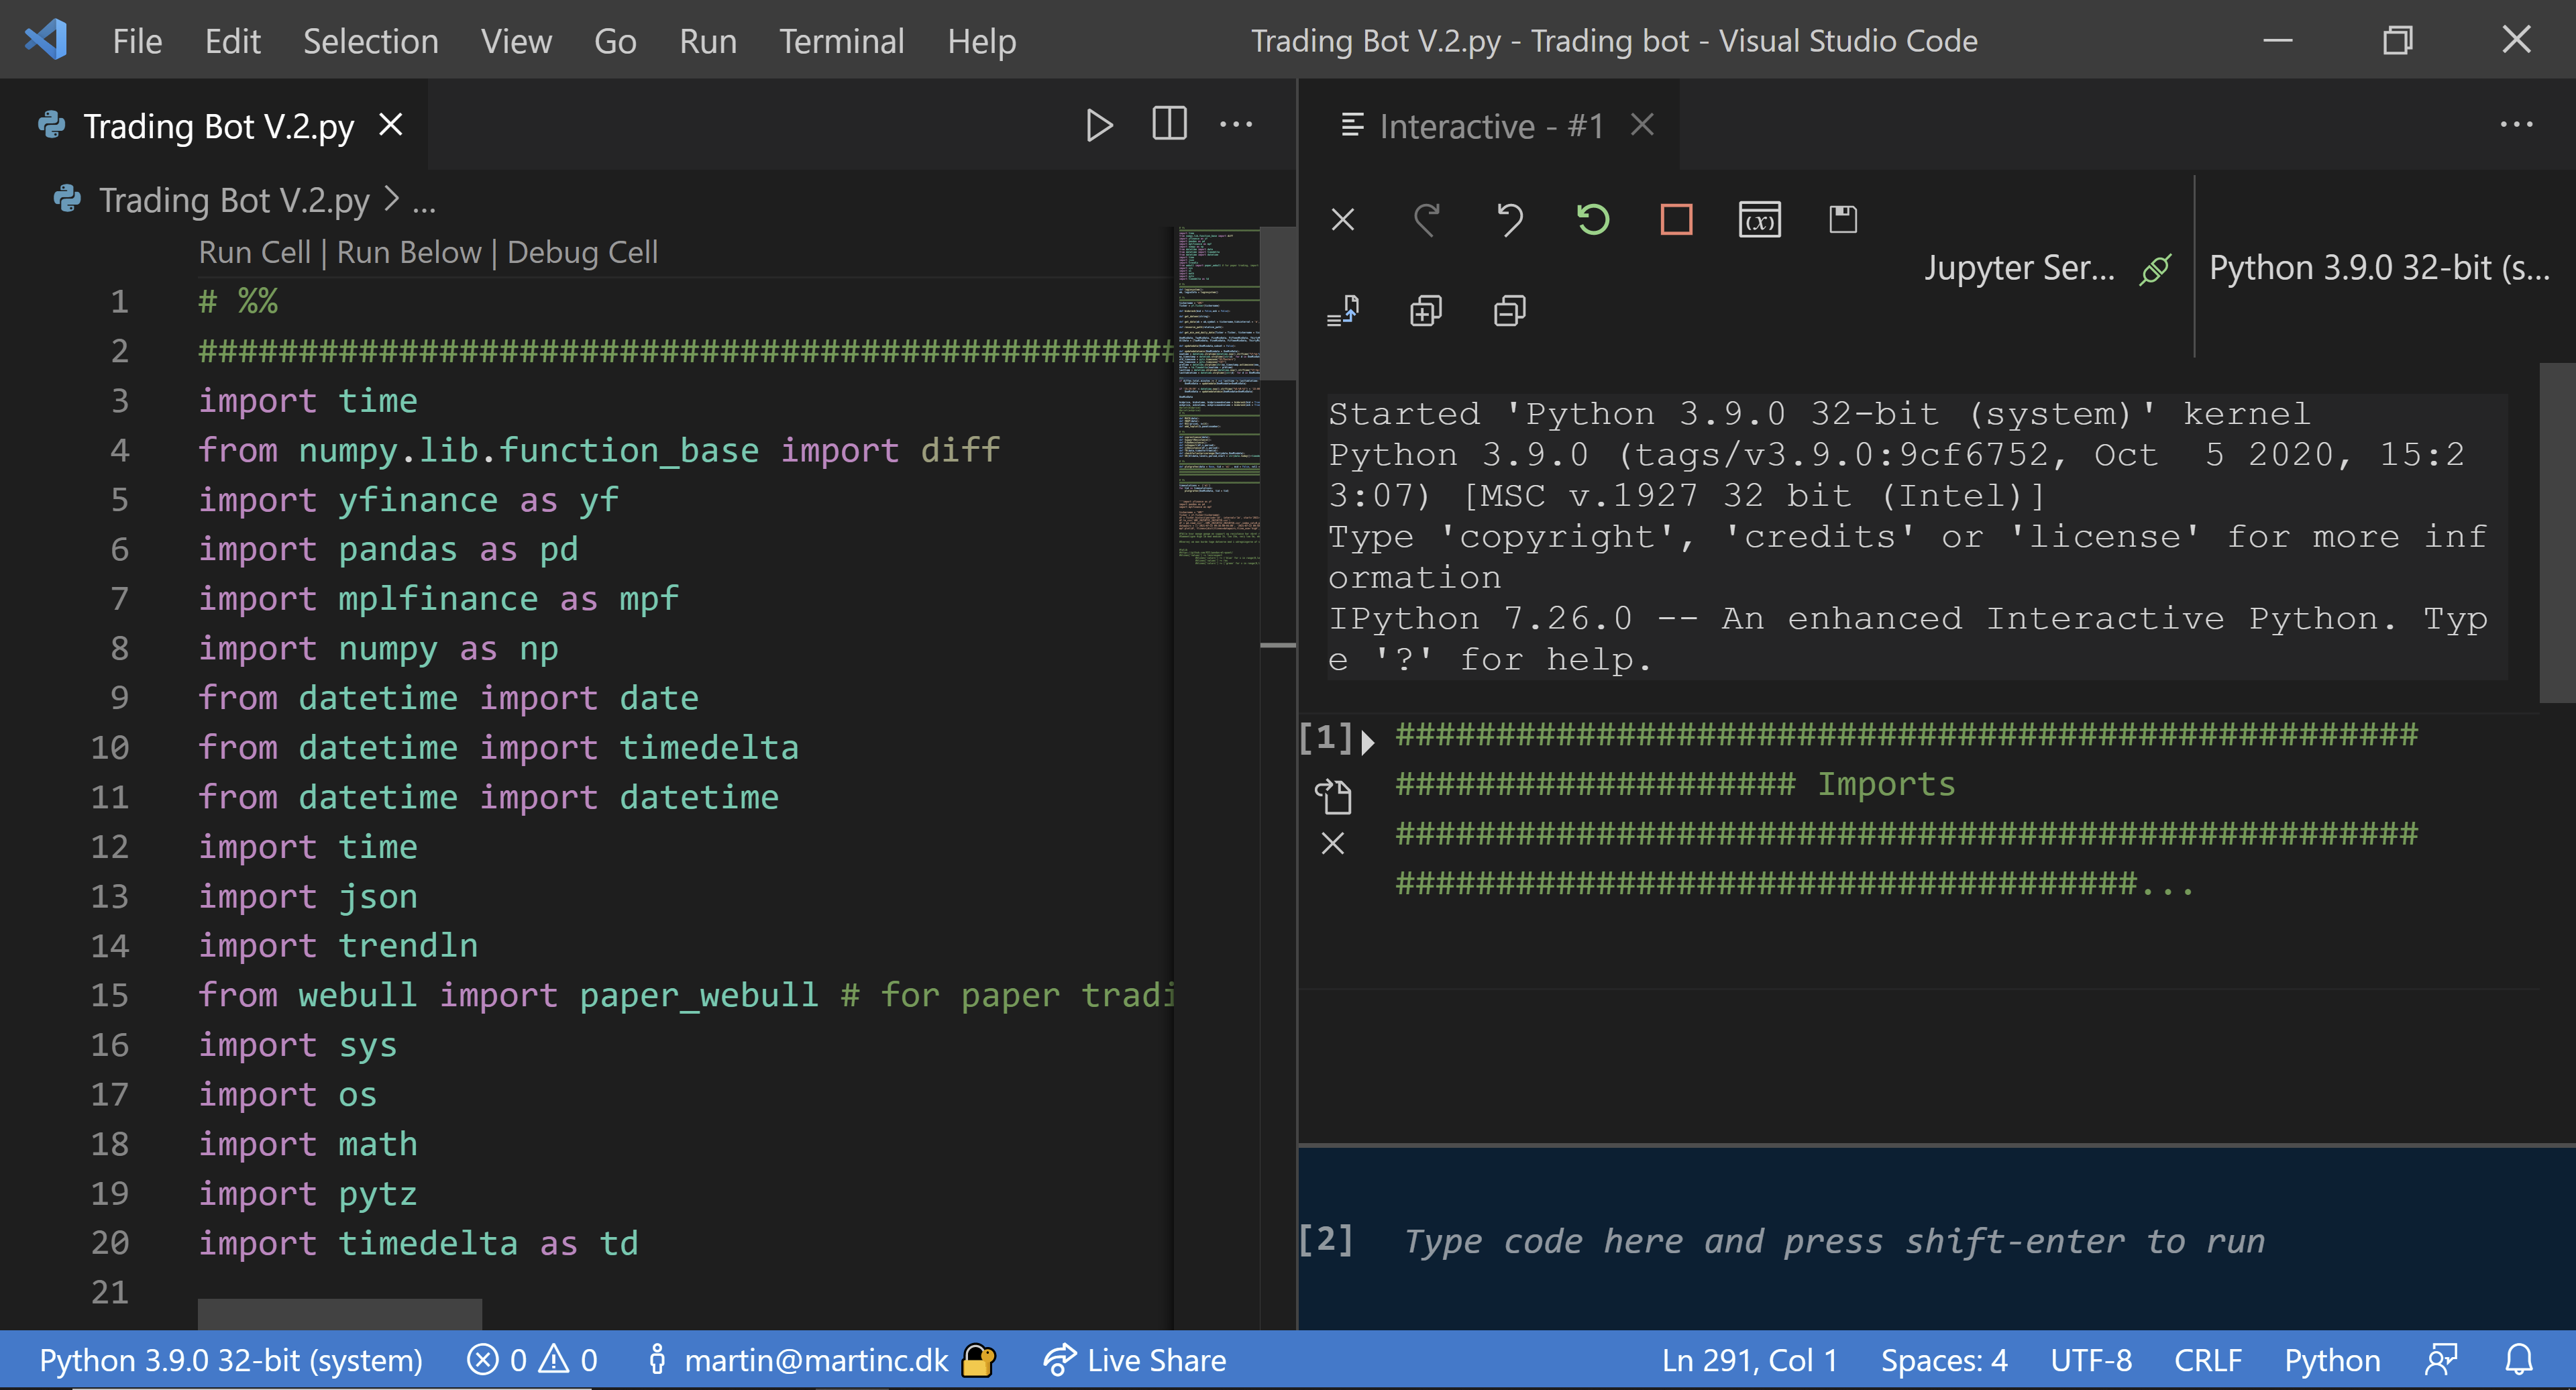Clear all interactive window outputs
The width and height of the screenshot is (2576, 1390).
click(1343, 219)
